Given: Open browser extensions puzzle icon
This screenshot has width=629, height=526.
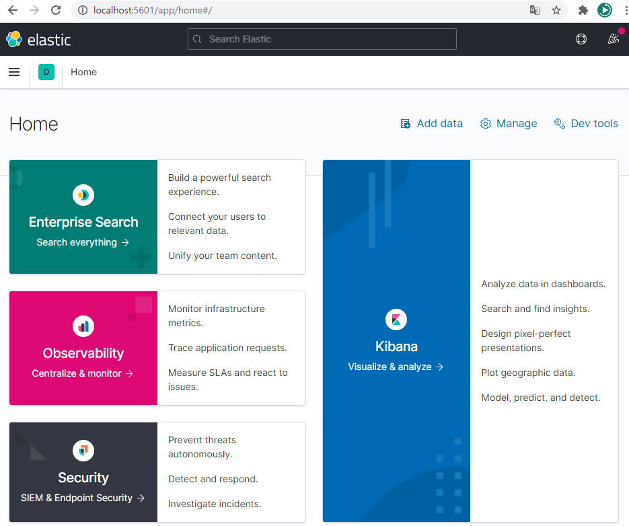Looking at the screenshot, I should pyautogui.click(x=583, y=10).
